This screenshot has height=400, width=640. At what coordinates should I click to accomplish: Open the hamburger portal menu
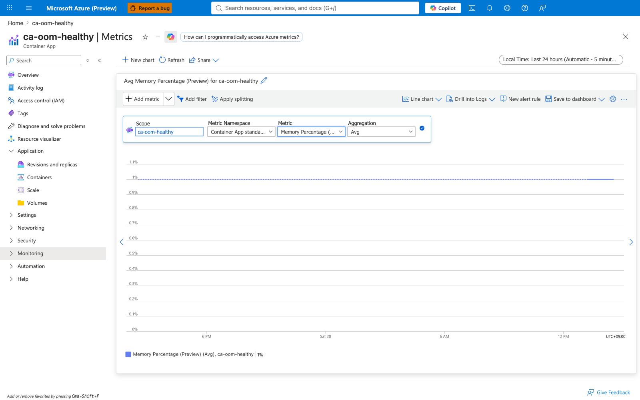[x=29, y=8]
